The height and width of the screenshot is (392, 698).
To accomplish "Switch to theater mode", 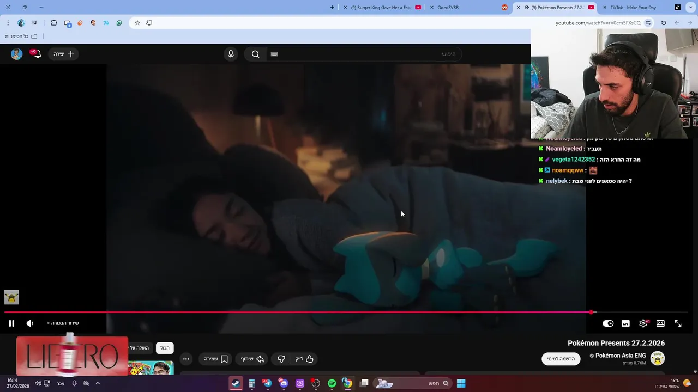I will click(660, 323).
